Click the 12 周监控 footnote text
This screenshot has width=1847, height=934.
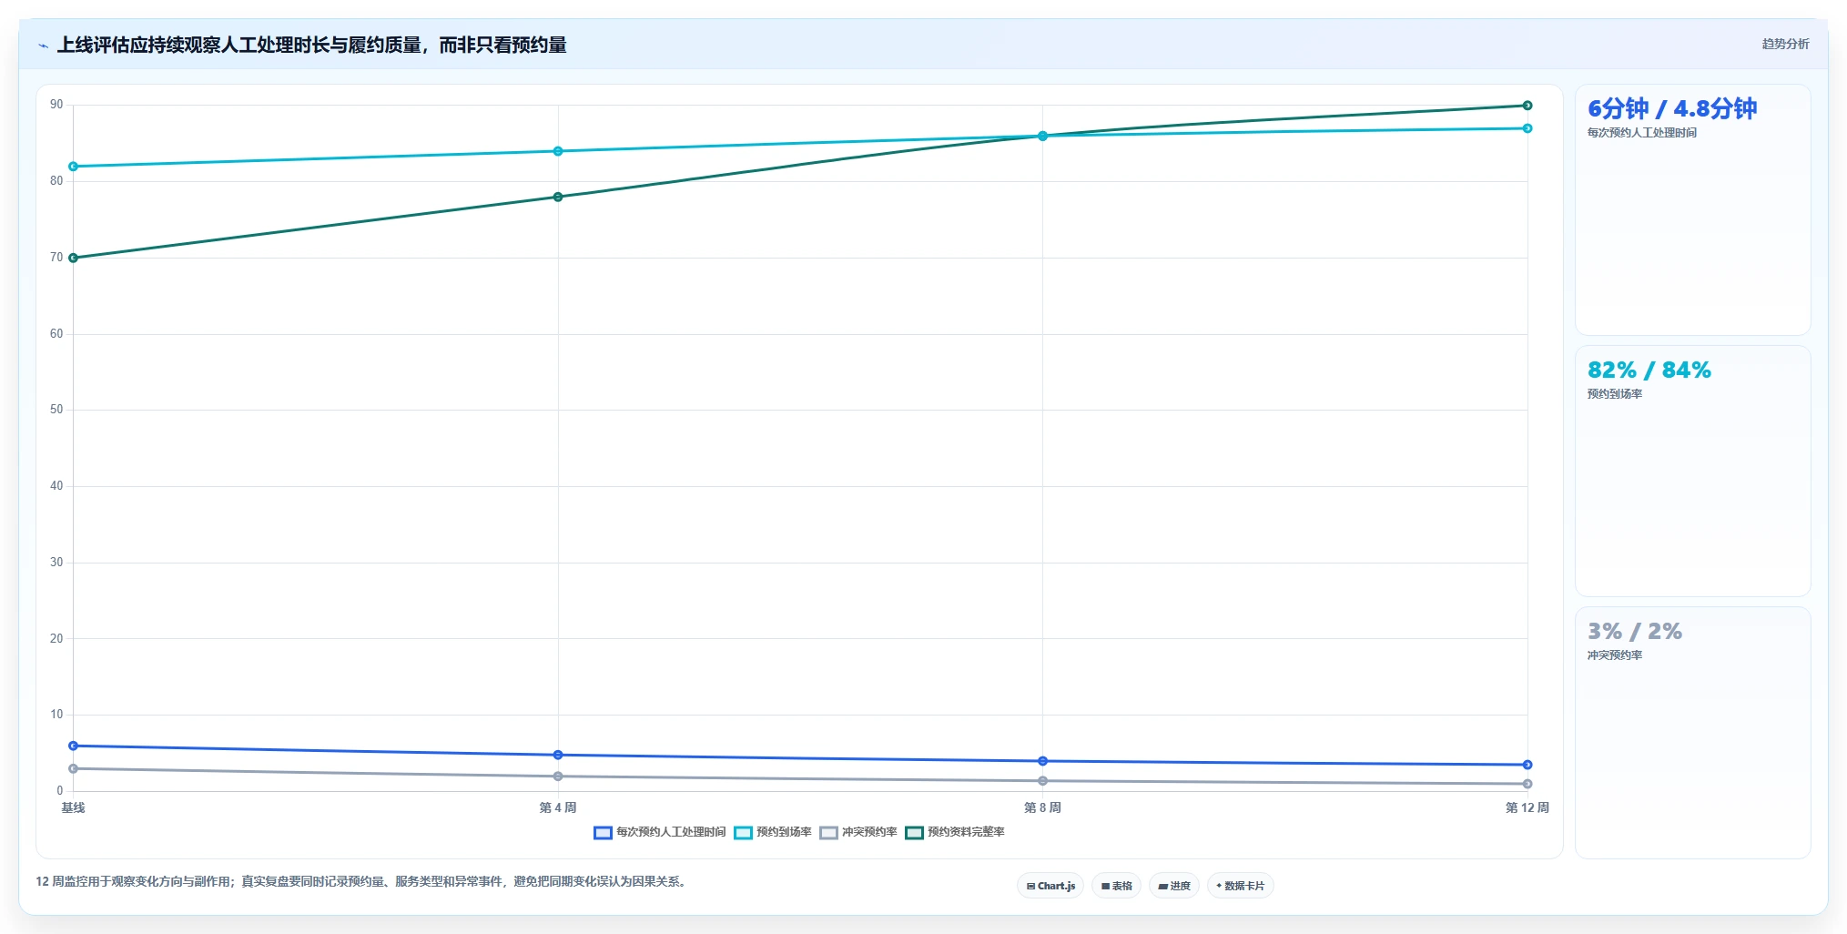click(x=360, y=881)
